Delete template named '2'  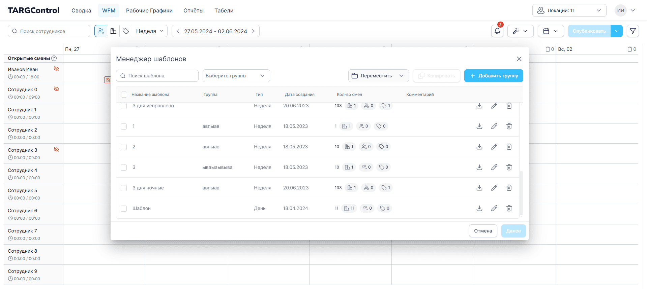coord(509,147)
